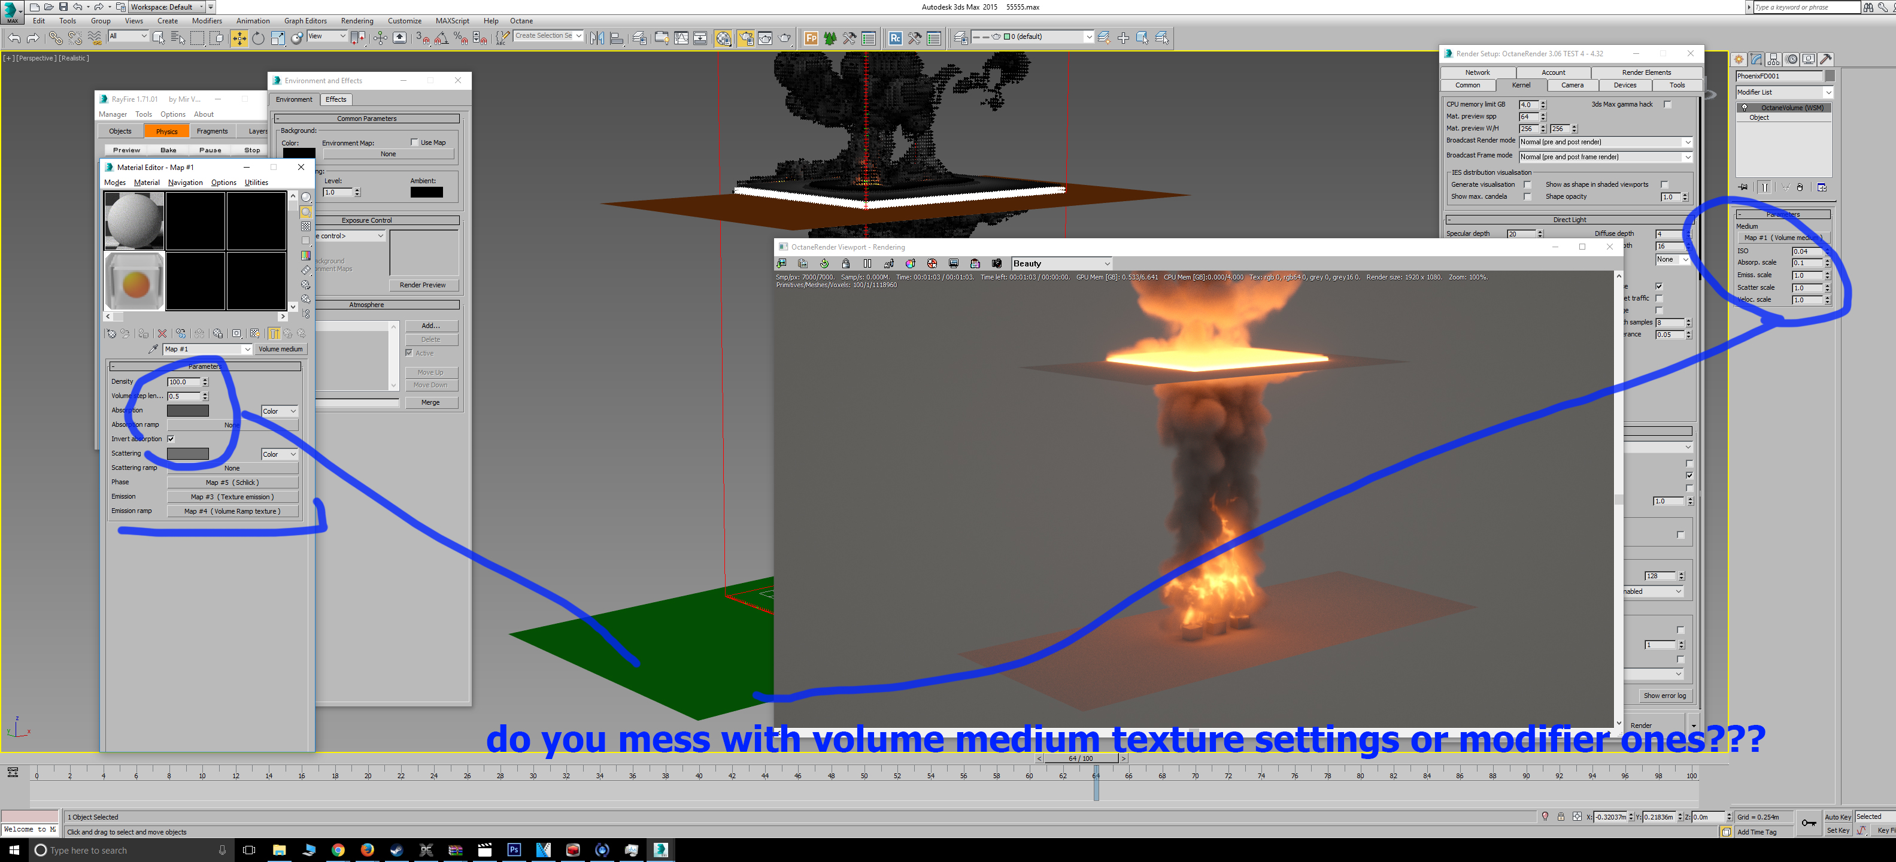Select the orange sphere material slot
The image size is (1896, 862).
pyautogui.click(x=135, y=281)
